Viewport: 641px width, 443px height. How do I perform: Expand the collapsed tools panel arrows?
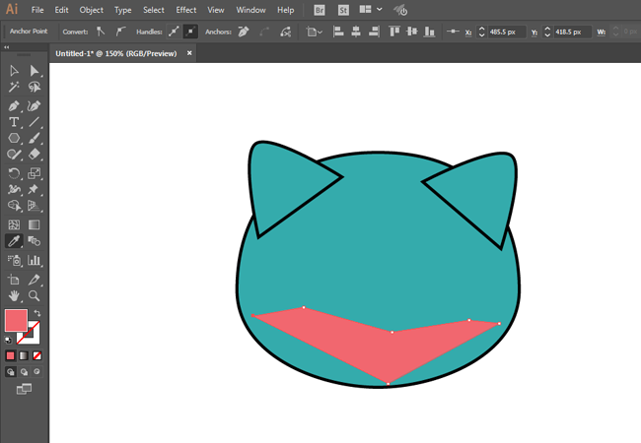8,46
